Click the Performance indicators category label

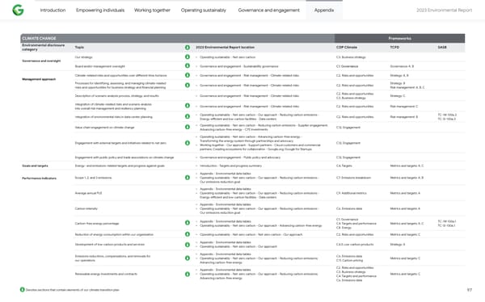click(39, 178)
